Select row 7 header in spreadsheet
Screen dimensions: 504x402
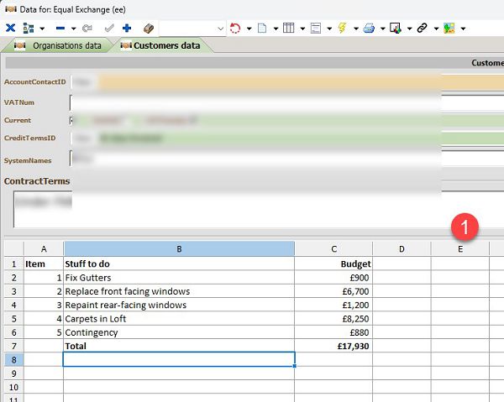(13, 345)
